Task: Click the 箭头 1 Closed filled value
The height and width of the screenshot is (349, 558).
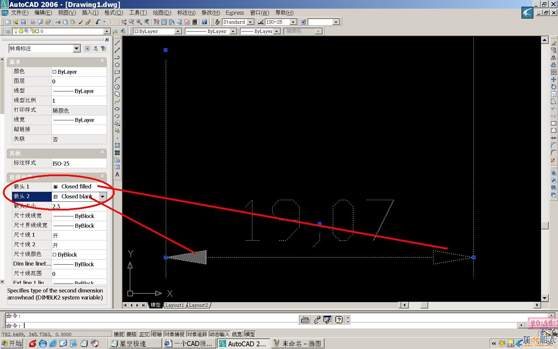Action: pyautogui.click(x=79, y=186)
